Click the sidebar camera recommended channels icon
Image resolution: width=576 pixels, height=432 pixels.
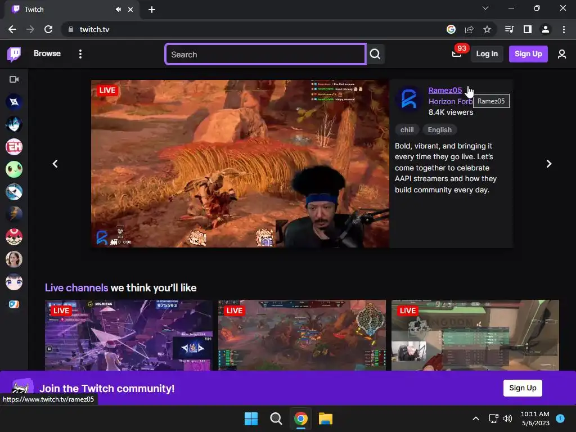[14, 79]
